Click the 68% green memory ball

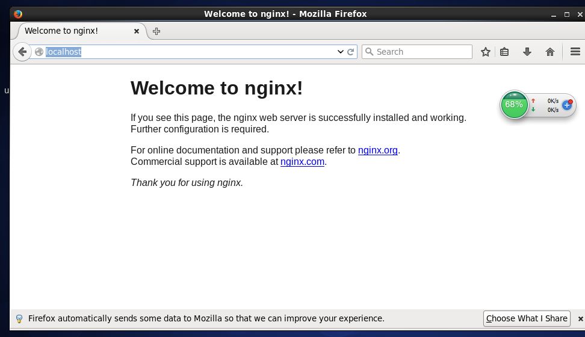pos(514,105)
